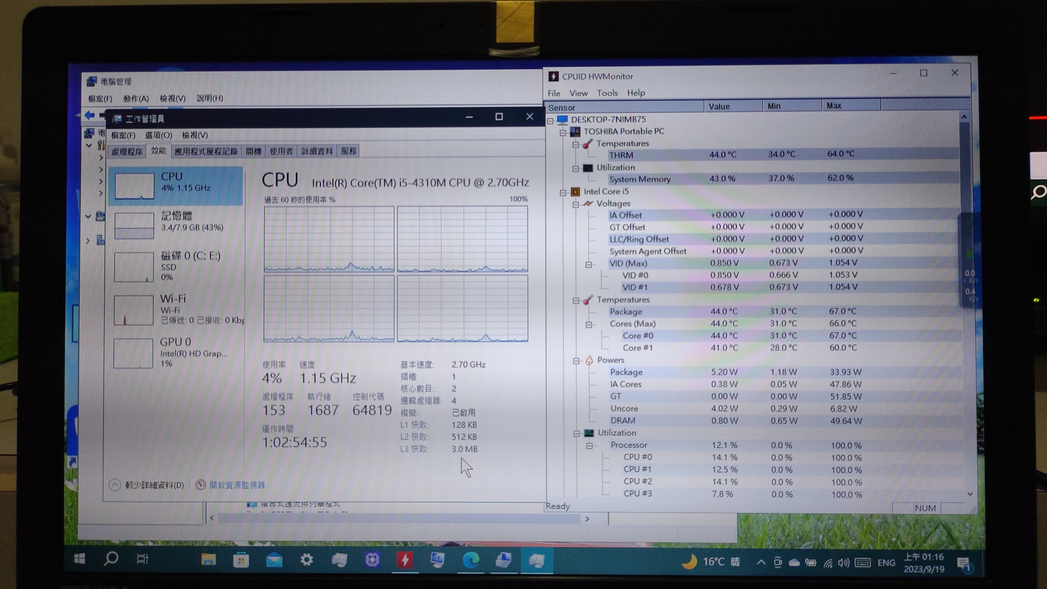Switch to 使用者 users tab
Screen dimensions: 1047x589
[281, 151]
